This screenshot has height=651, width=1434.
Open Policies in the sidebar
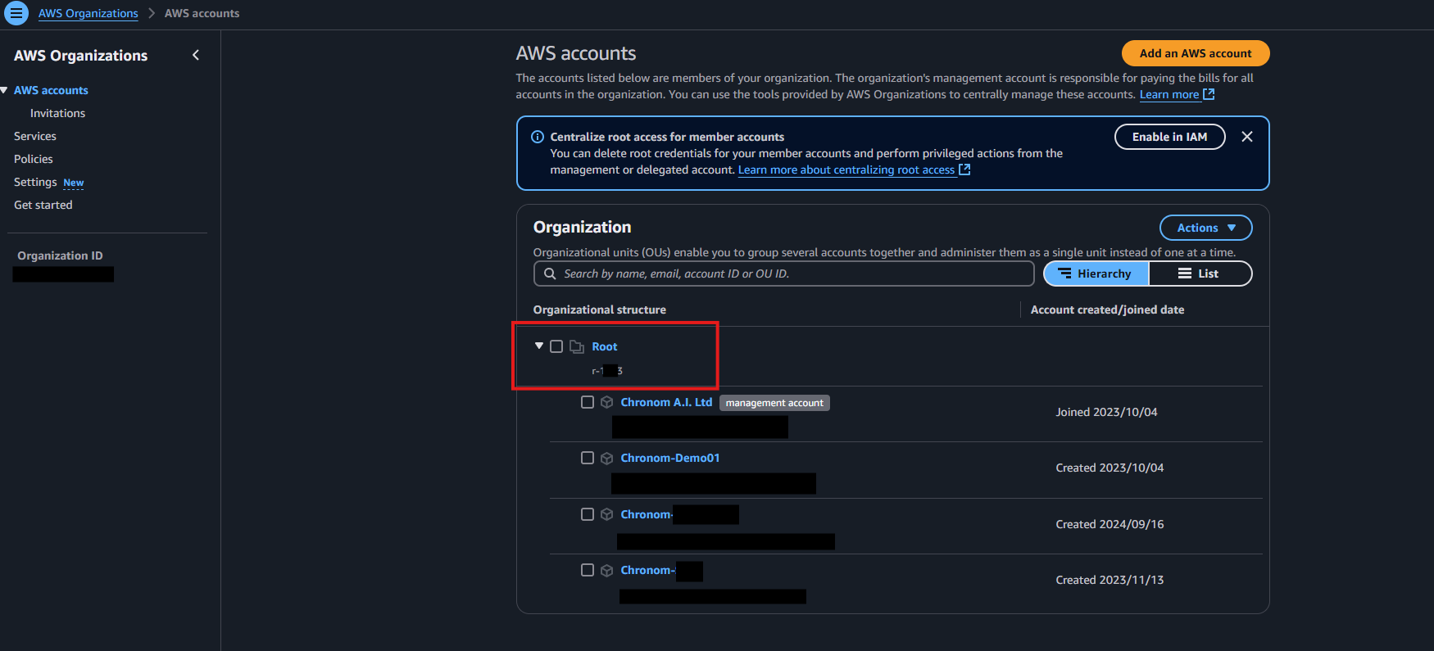tap(34, 159)
